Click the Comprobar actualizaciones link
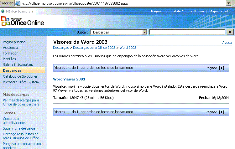This screenshot has height=149, width=235. click(x=14, y=121)
